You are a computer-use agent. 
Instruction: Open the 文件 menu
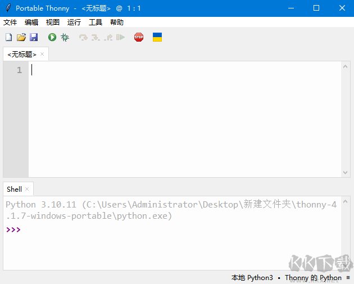click(10, 22)
